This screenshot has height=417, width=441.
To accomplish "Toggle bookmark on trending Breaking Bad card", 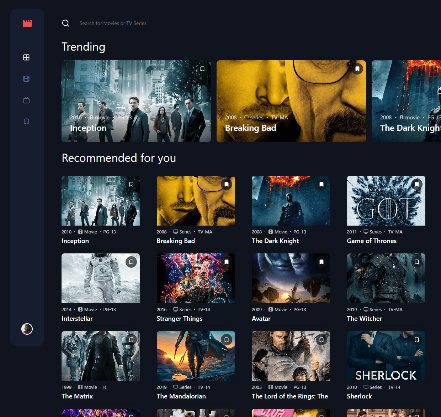I will (x=357, y=69).
